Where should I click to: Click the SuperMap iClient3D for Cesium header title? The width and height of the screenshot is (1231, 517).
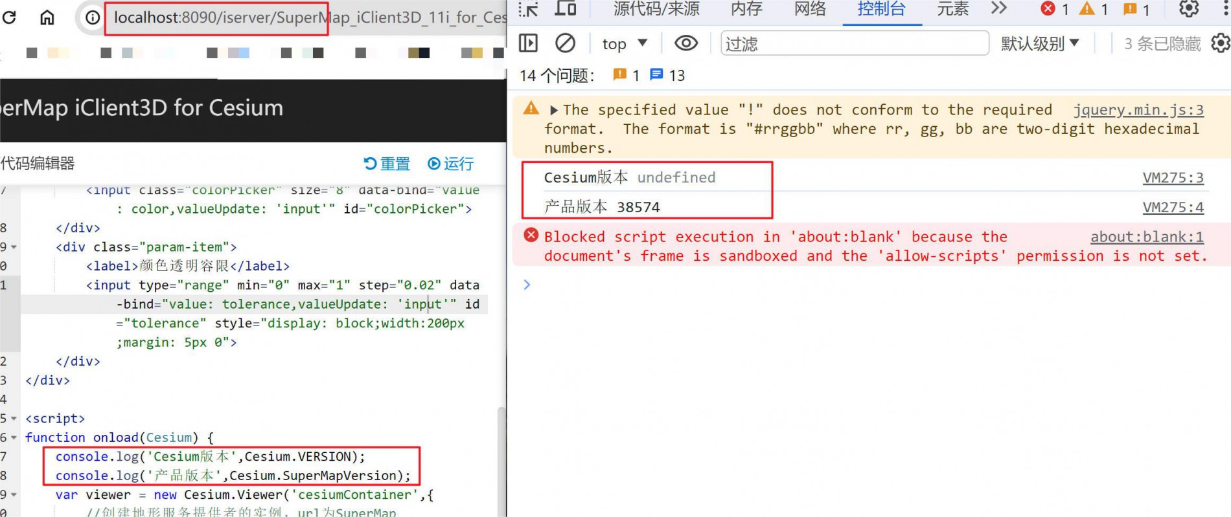(142, 108)
